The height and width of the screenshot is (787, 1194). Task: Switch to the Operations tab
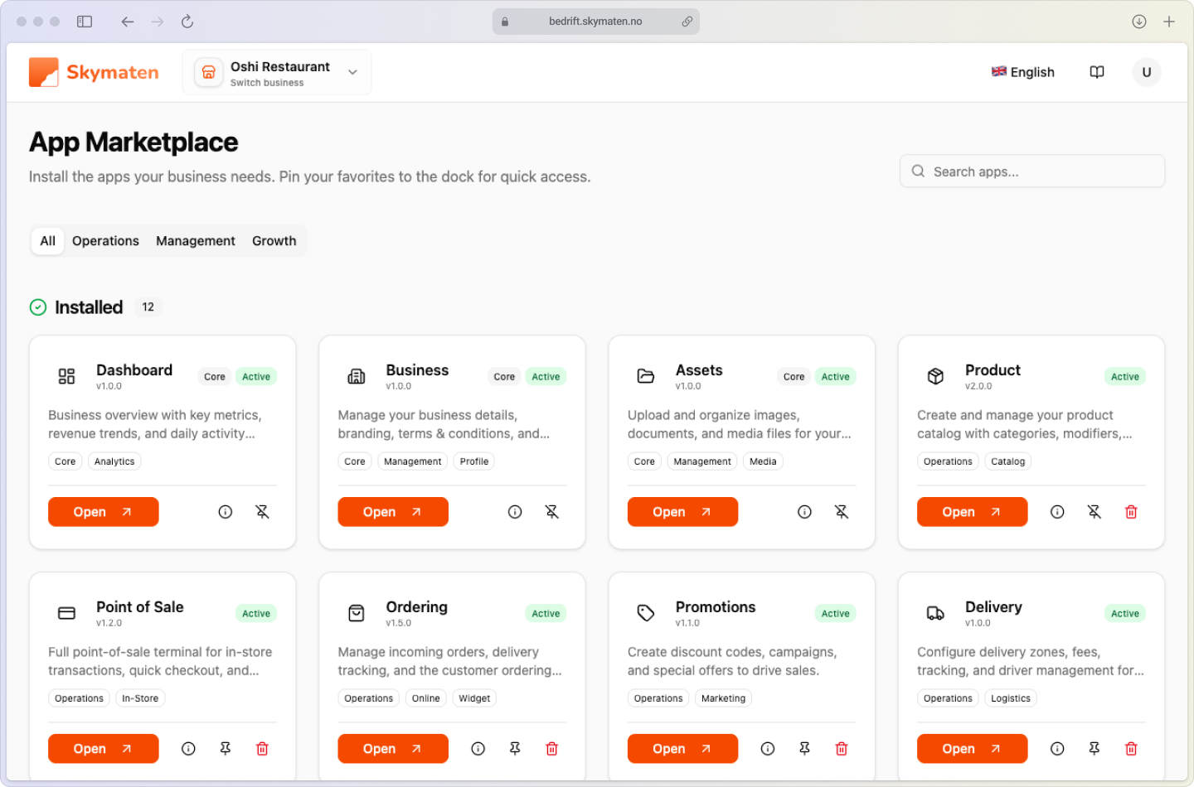coord(105,241)
